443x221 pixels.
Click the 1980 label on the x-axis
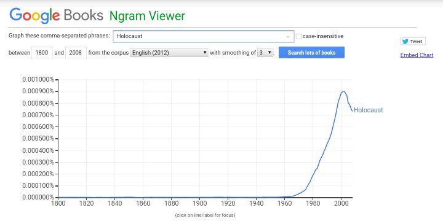click(x=313, y=203)
